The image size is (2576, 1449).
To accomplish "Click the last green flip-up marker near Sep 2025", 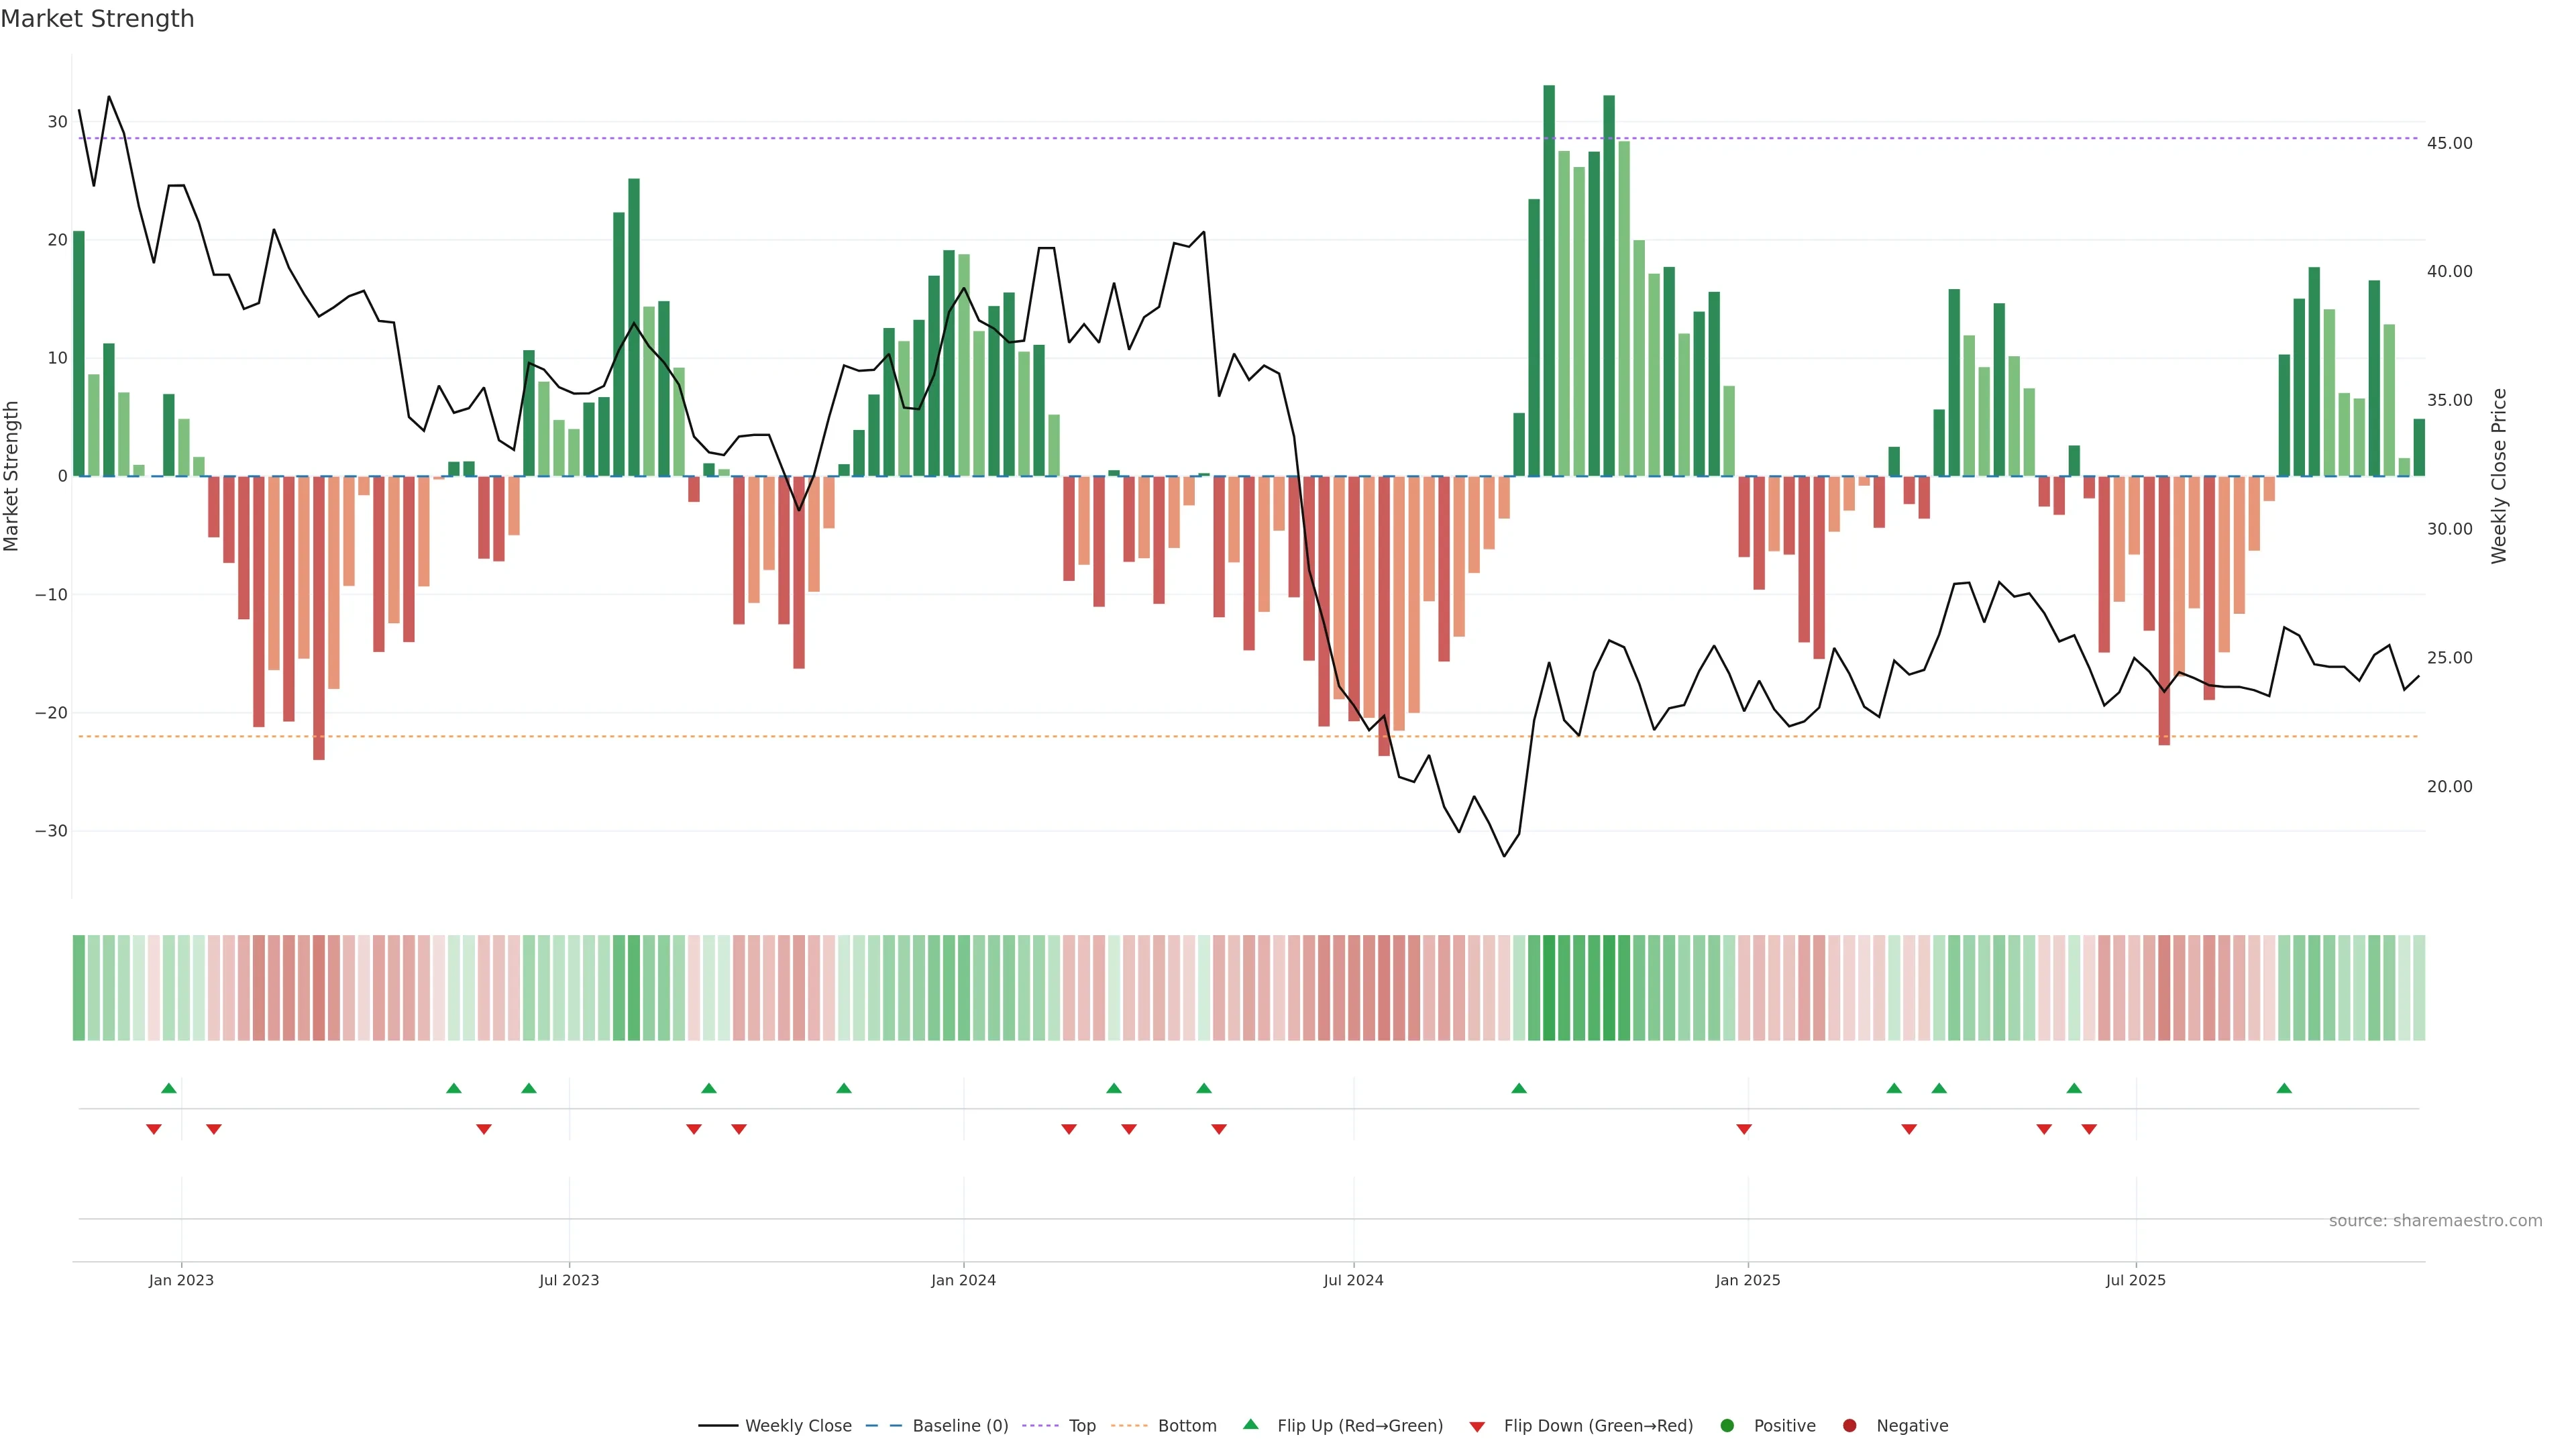I will pos(2284,1088).
